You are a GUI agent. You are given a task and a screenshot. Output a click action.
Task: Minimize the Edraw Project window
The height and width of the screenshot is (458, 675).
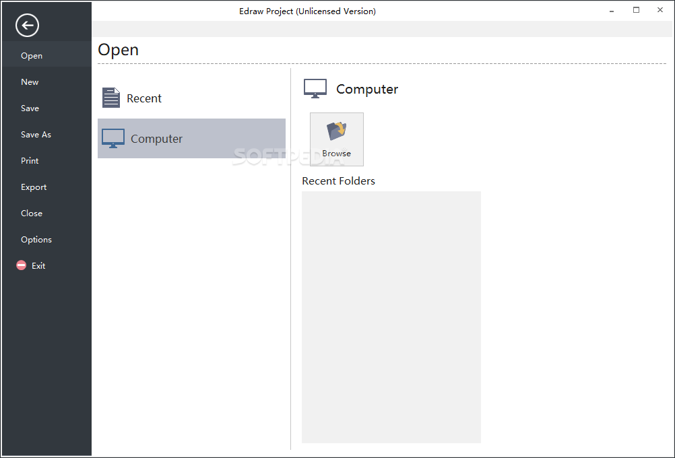(612, 11)
